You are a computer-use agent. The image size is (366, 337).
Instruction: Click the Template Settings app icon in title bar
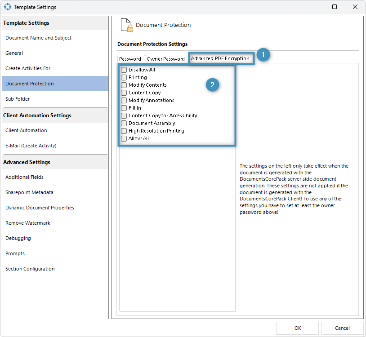(x=8, y=7)
